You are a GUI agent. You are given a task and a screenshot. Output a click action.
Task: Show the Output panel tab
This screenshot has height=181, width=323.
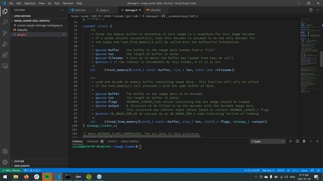pos(112,141)
